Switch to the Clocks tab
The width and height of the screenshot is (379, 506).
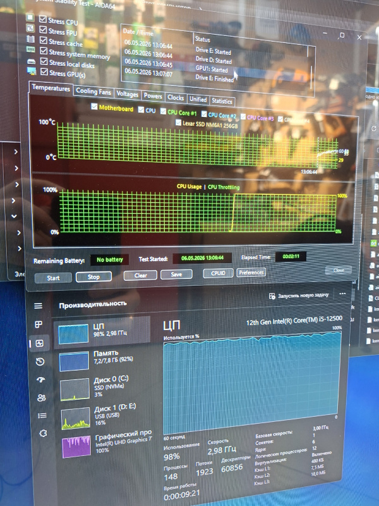coord(176,97)
